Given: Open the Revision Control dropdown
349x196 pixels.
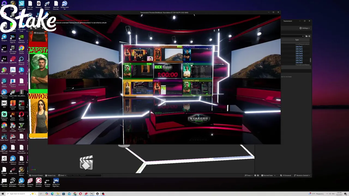Looking at the screenshot, I should (302, 175).
